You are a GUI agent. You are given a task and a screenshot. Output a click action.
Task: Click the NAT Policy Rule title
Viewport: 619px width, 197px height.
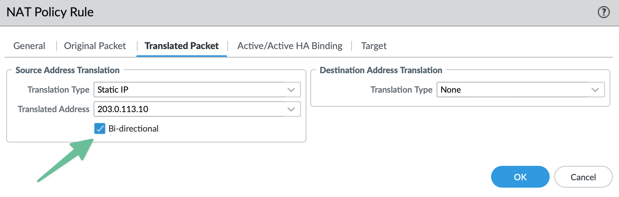[50, 12]
